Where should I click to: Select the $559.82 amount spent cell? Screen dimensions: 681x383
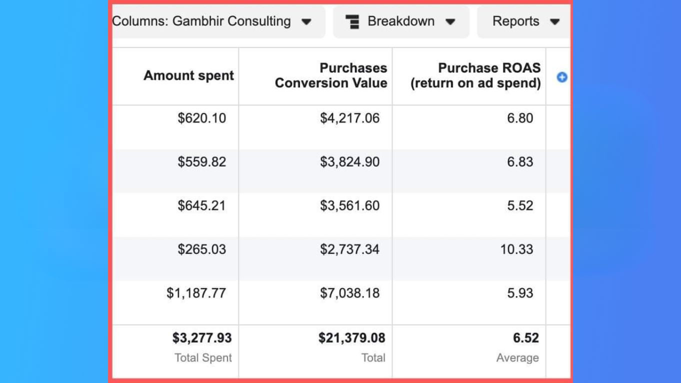[x=201, y=162]
